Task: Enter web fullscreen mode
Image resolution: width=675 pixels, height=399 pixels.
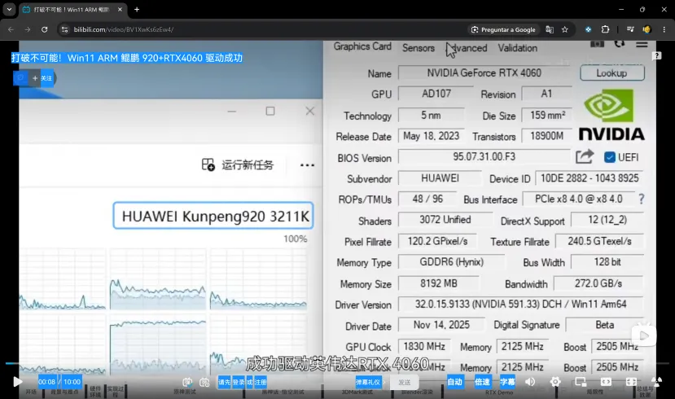Action: coord(631,381)
